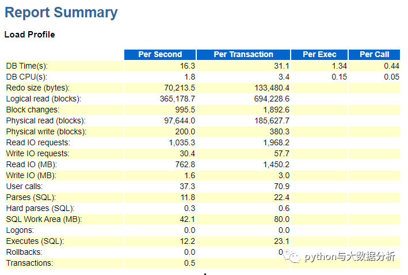This screenshot has height=275, width=408.
Task: Click Physical read value 97,644.0
Action: [x=180, y=120]
